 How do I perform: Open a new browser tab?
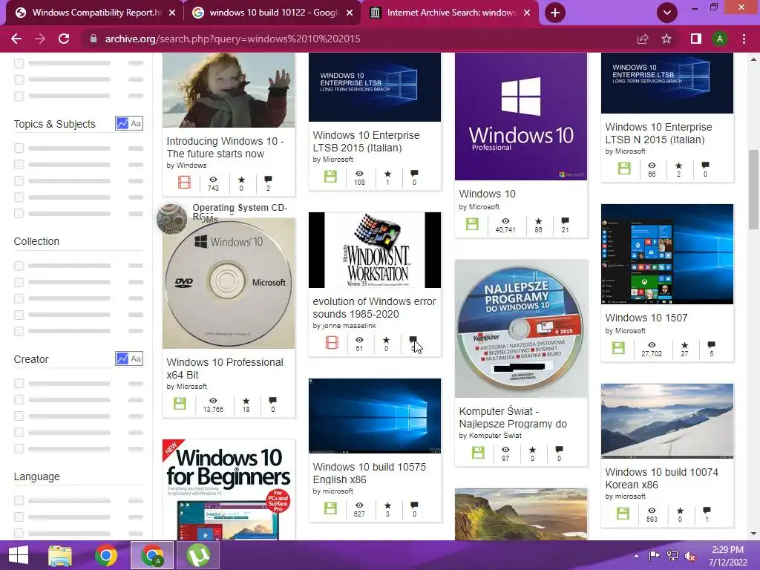(x=555, y=13)
